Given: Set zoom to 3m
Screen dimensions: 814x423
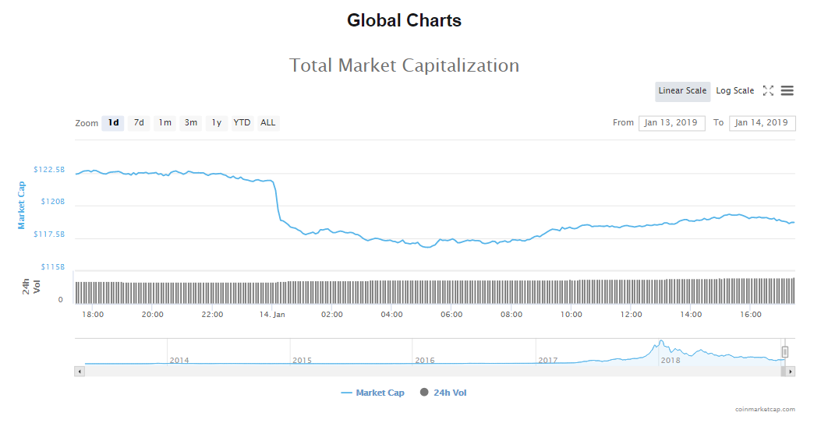Looking at the screenshot, I should 190,123.
